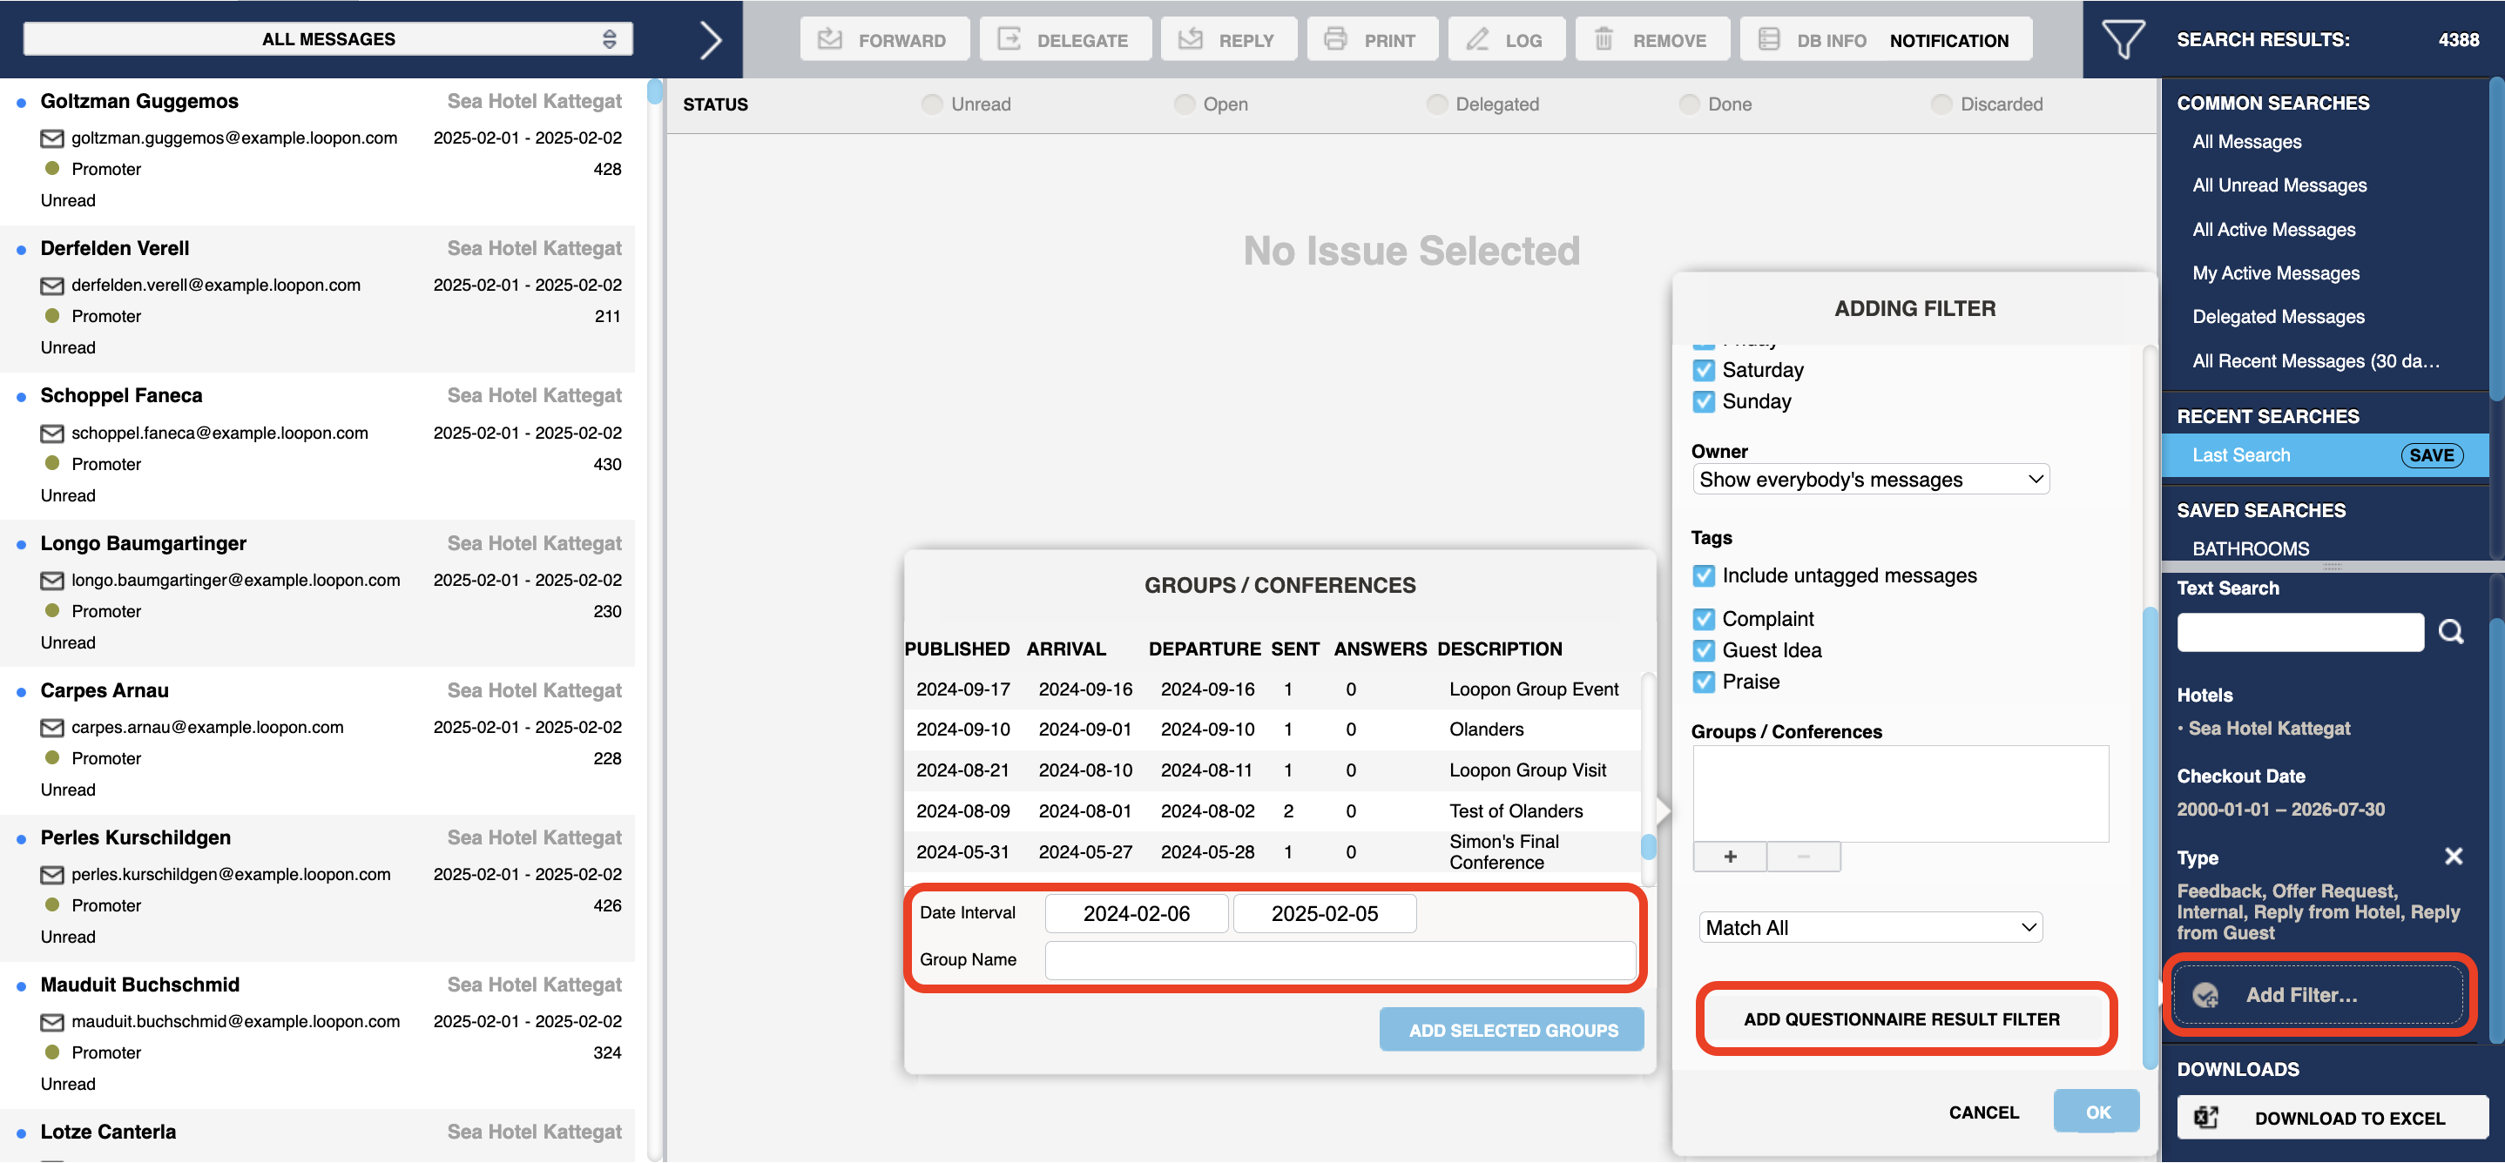This screenshot has width=2505, height=1163.
Task: Click the envelope icon for Mauduit Buchschmid
Action: tap(51, 1023)
